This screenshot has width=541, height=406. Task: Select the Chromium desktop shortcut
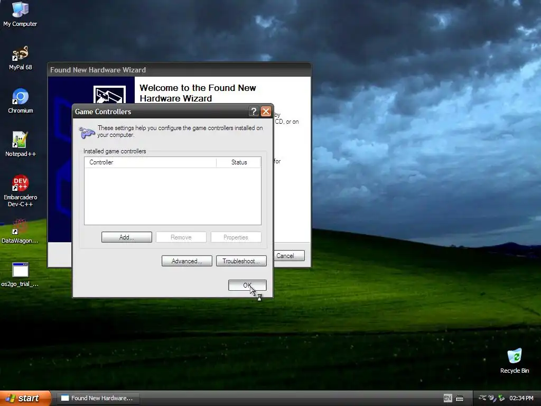point(21,101)
